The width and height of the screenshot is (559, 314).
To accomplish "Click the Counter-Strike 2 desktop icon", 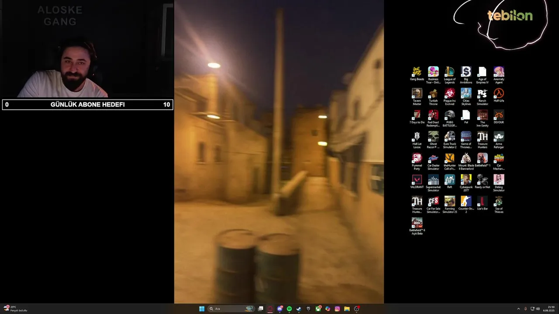I will click(x=466, y=205).
